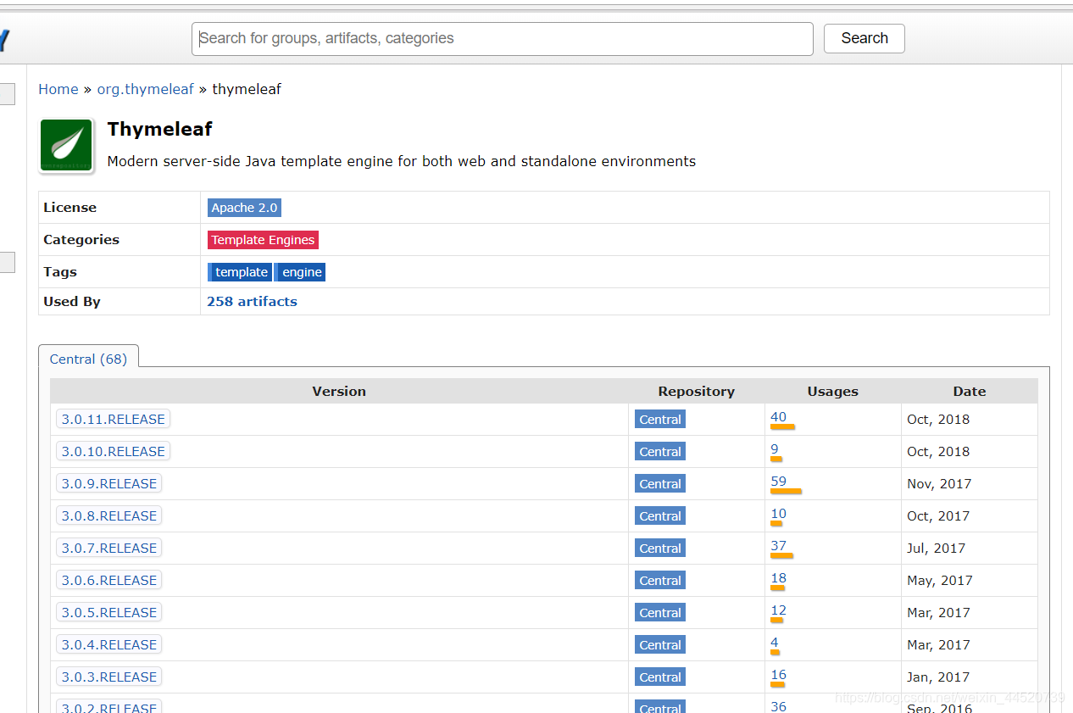1073x713 pixels.
Task: Open the Template Engines category badge
Action: tap(263, 240)
